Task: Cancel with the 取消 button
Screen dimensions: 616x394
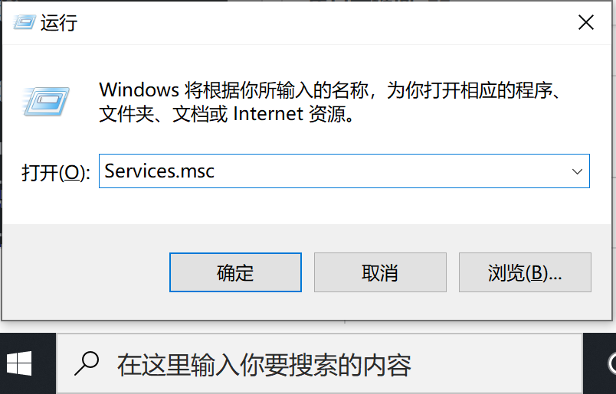Action: point(380,272)
